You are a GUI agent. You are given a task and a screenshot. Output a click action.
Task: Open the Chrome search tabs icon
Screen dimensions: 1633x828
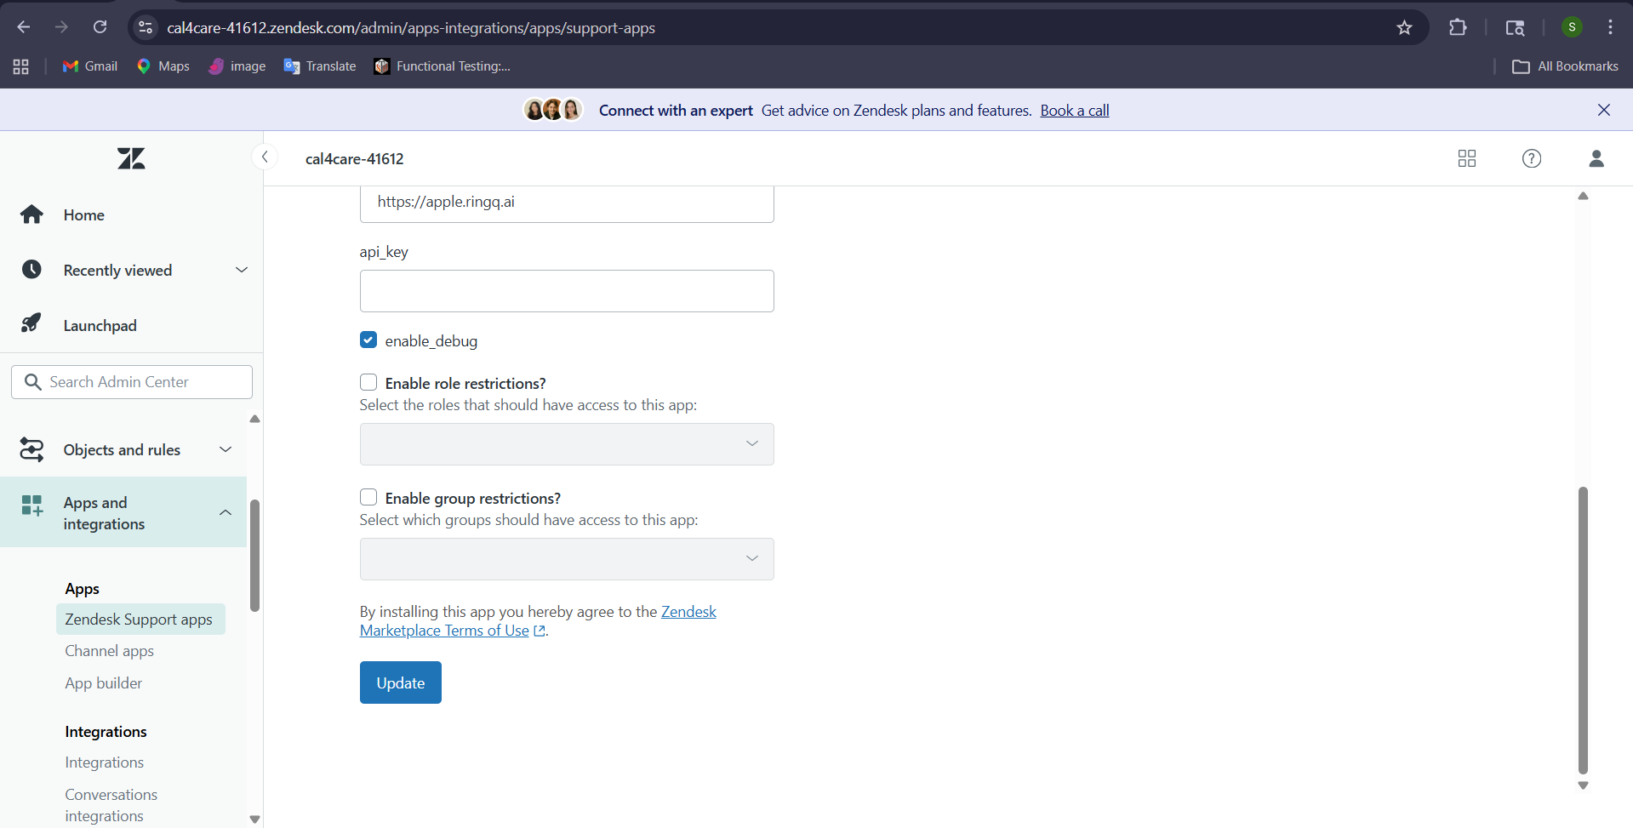1515,27
